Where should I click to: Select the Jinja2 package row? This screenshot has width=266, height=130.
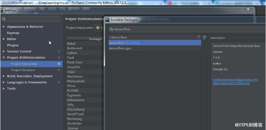point(85,72)
